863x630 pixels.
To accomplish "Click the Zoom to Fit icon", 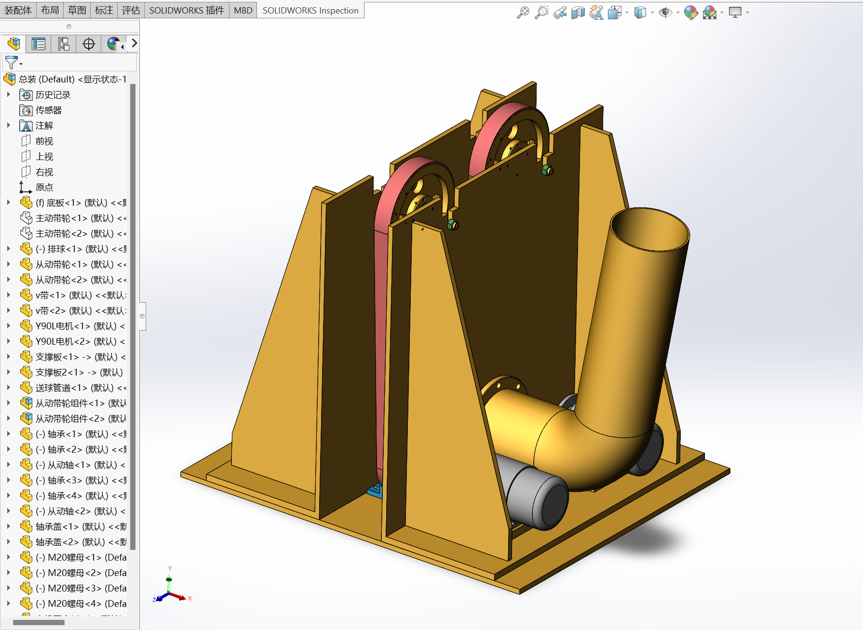I will click(523, 13).
